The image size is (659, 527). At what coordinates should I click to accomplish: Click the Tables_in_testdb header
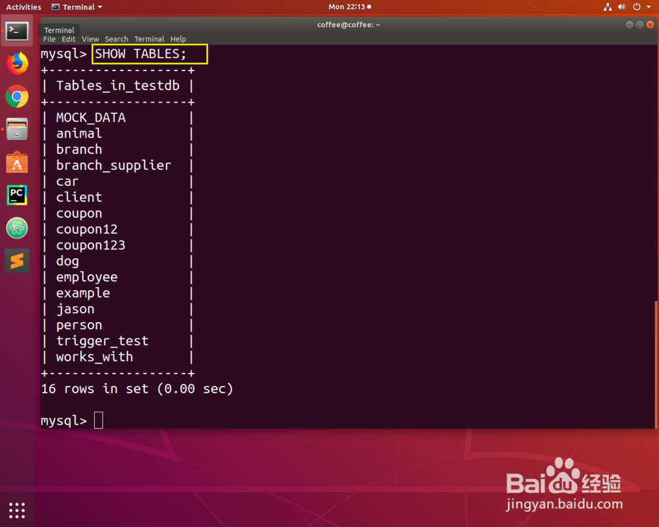coord(118,86)
